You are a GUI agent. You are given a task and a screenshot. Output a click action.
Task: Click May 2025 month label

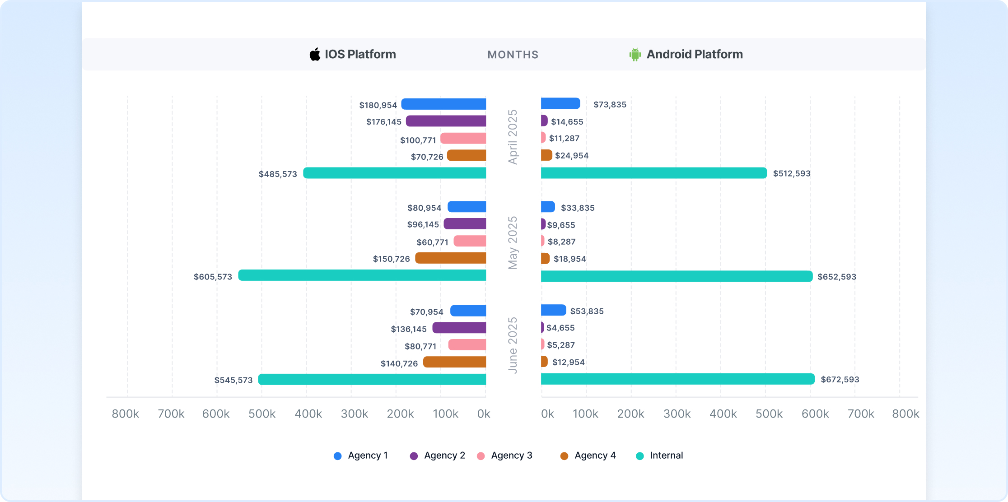(513, 242)
